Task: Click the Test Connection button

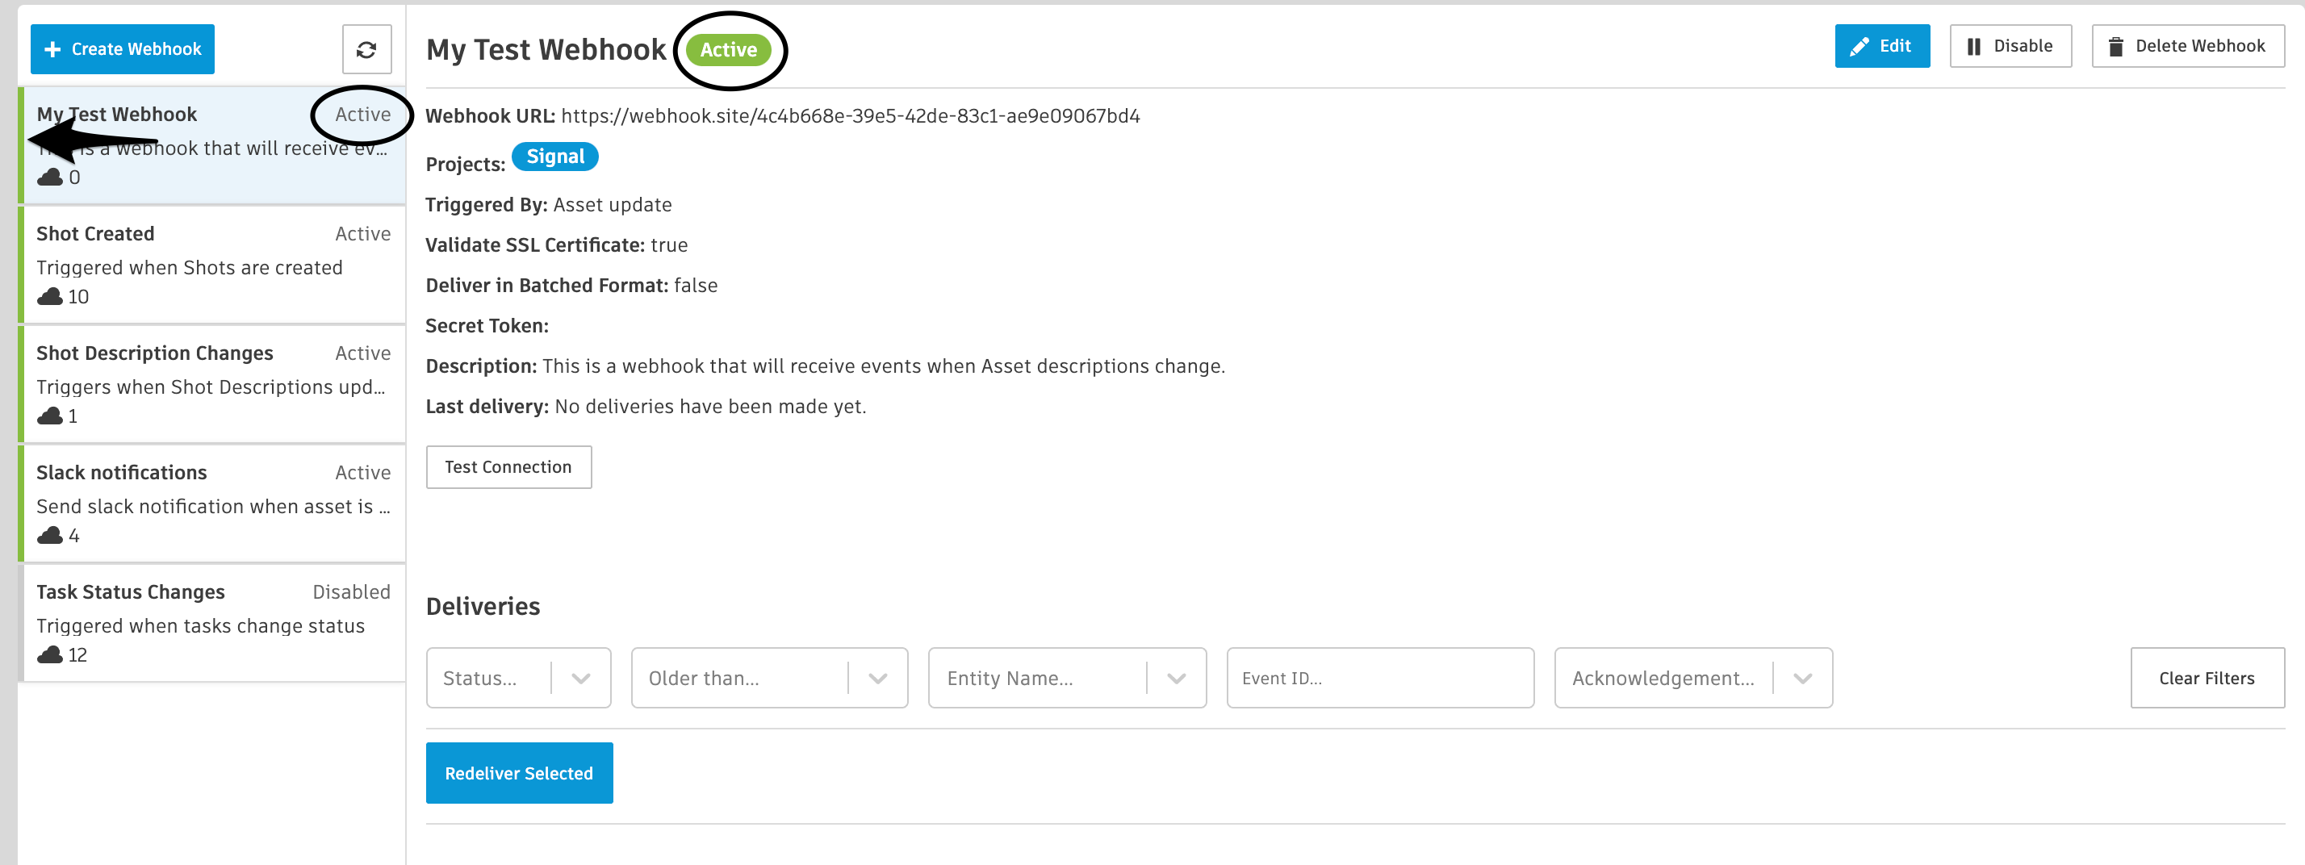Action: [508, 467]
